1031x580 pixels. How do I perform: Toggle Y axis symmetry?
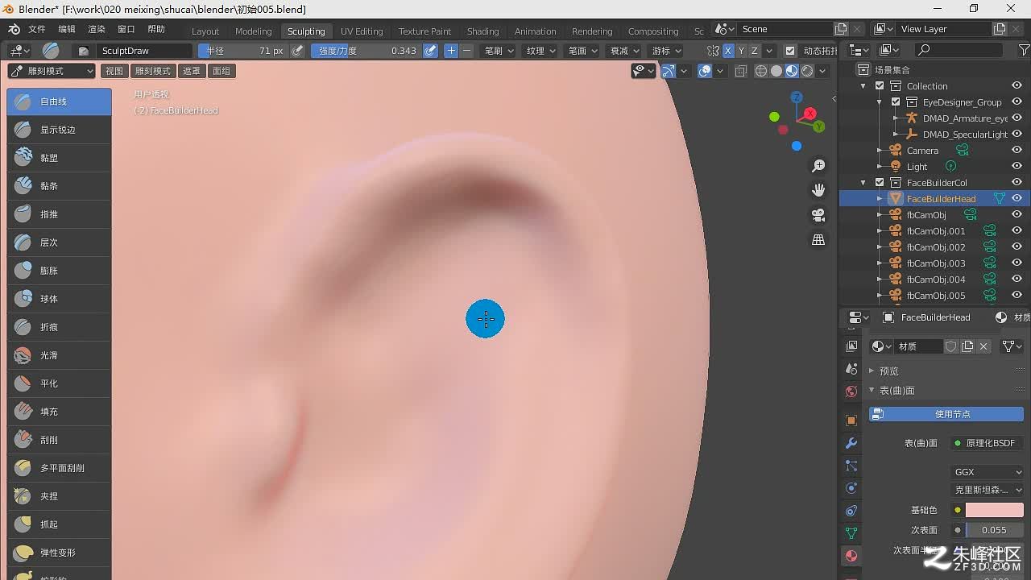click(x=741, y=51)
